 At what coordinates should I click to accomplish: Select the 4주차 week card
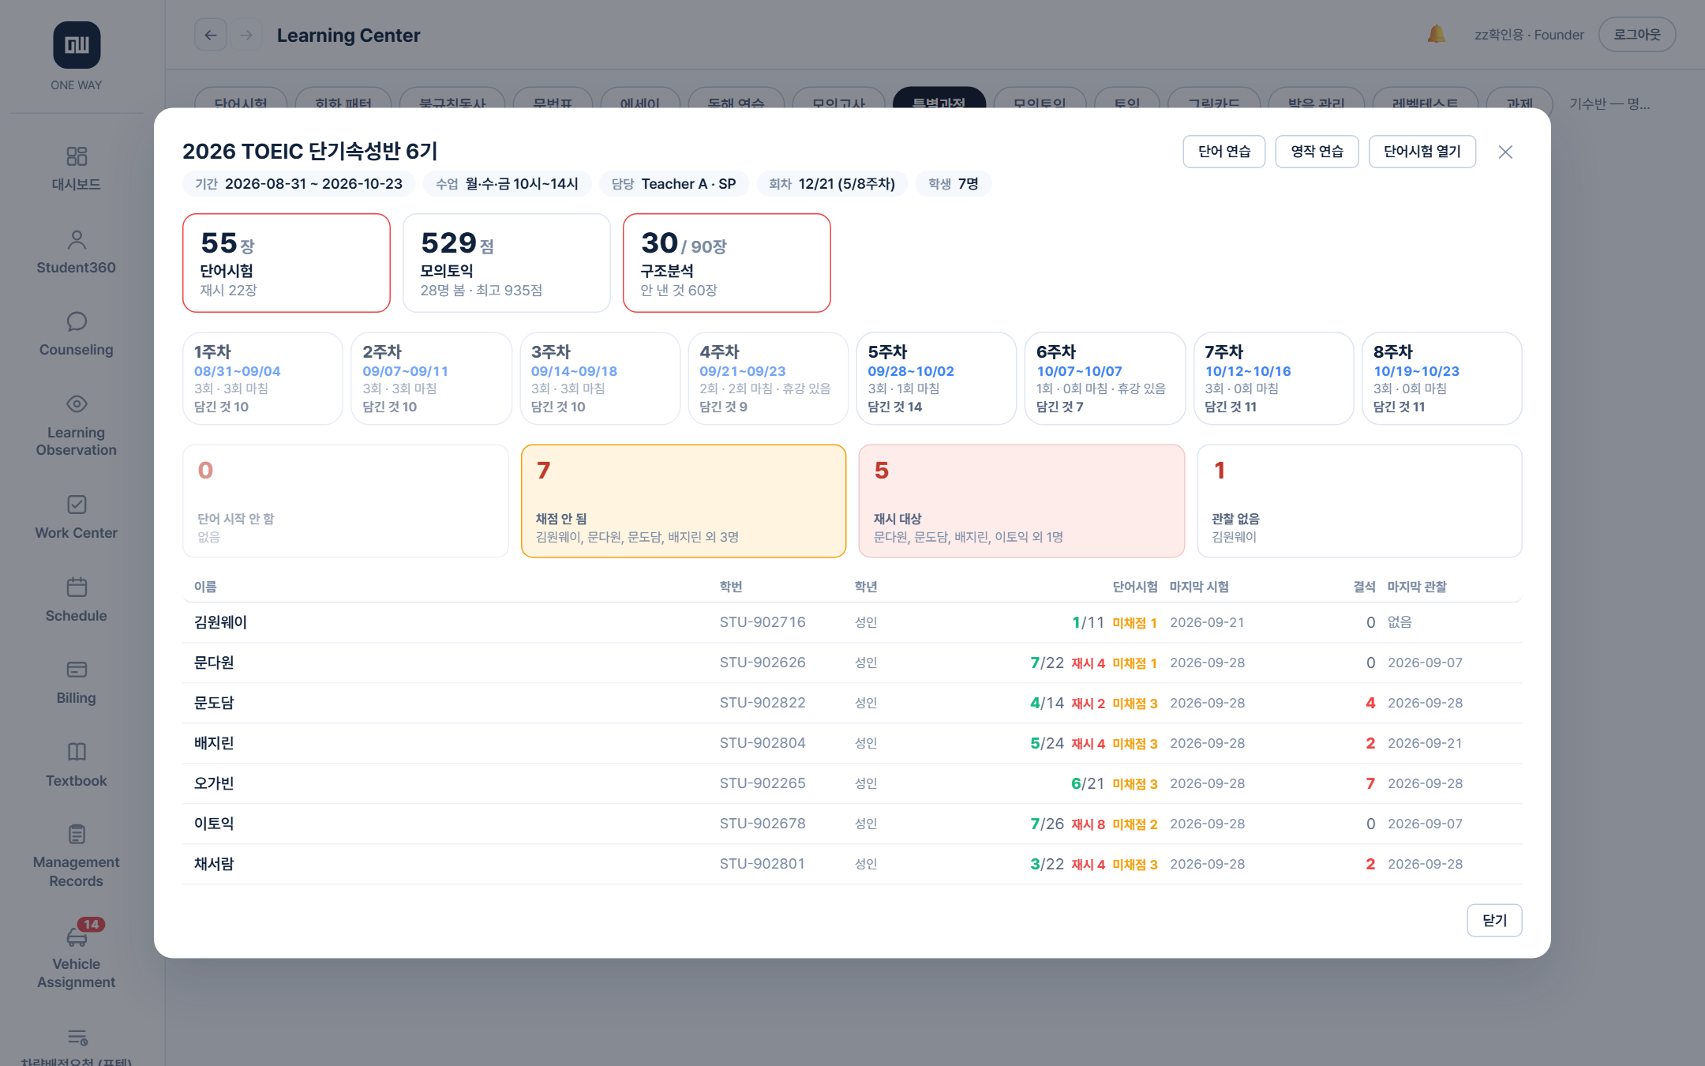click(768, 378)
